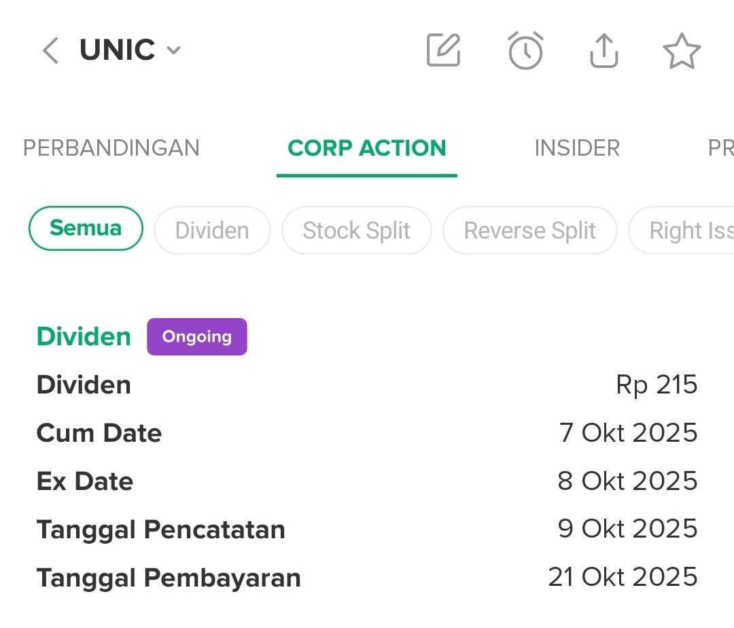Filter by Dividen chip
Screen dimensions: 734x628
tap(212, 230)
